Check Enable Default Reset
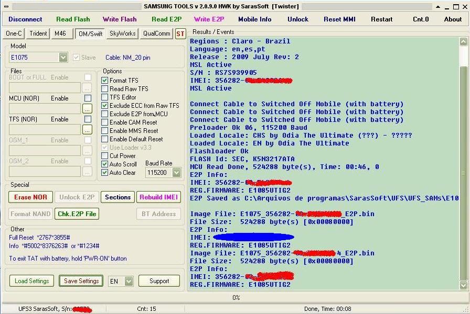470x314 pixels. (104, 139)
